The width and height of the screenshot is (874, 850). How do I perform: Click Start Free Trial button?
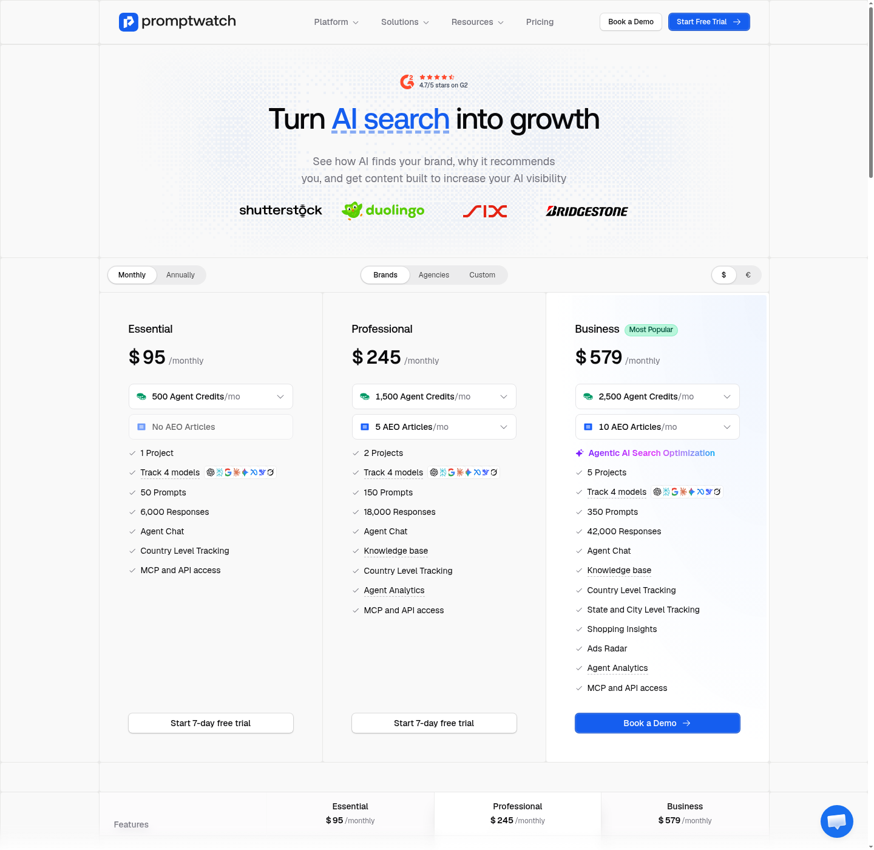709,22
